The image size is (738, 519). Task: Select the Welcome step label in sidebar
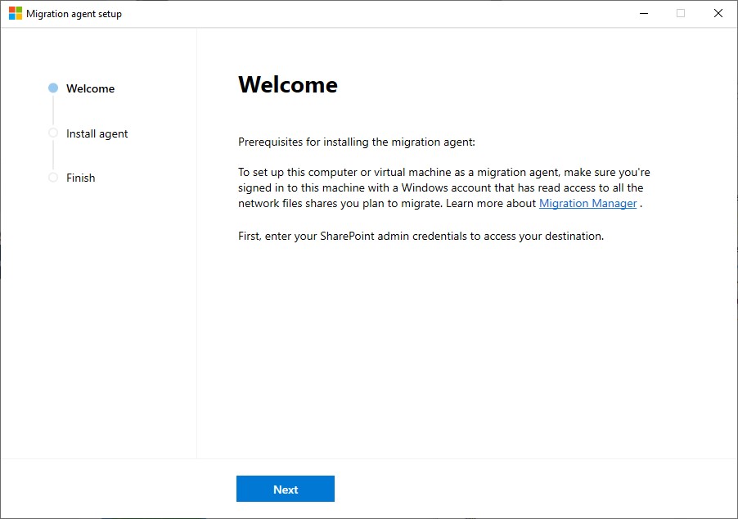tap(90, 88)
